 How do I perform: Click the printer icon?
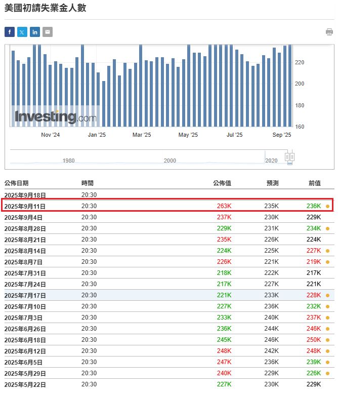pyautogui.click(x=329, y=32)
